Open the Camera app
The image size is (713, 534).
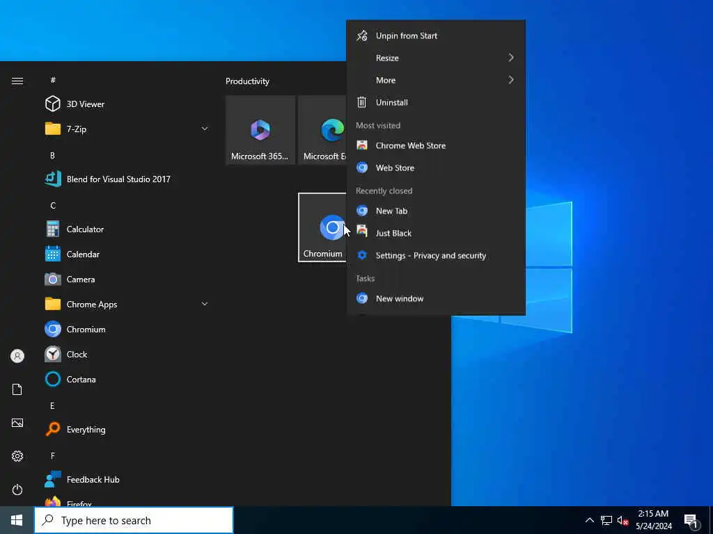point(127,280)
